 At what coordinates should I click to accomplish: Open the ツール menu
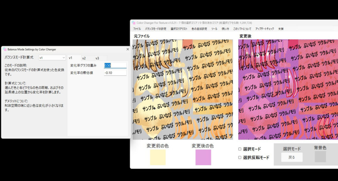click(214, 29)
